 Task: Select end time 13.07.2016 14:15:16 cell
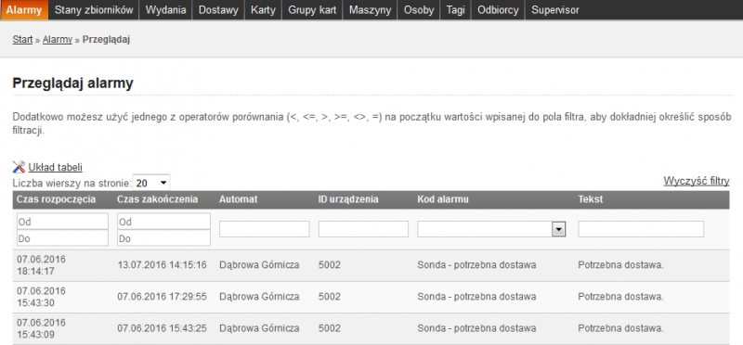(162, 265)
